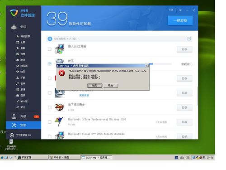Tick checkbox of row left of error dialog
226x170 pixels.
(50, 78)
